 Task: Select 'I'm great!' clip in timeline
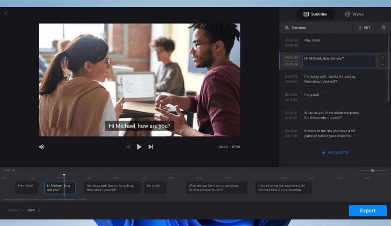(155, 188)
